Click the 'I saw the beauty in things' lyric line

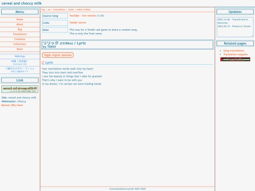click(72, 76)
